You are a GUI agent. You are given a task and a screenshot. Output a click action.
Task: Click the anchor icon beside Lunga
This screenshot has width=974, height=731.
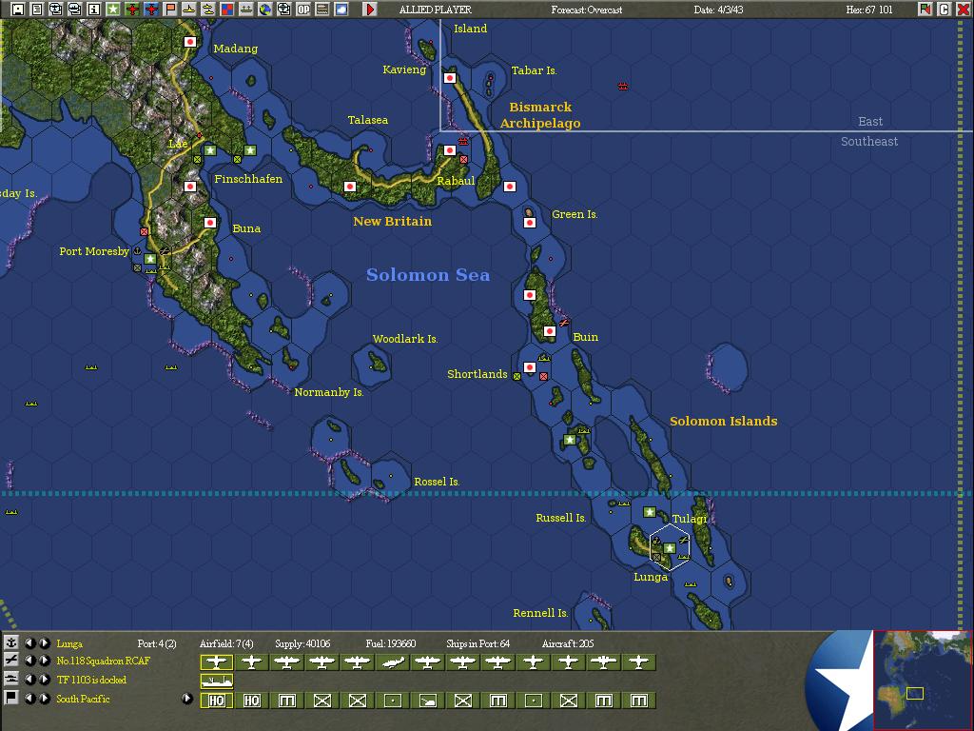coord(11,642)
